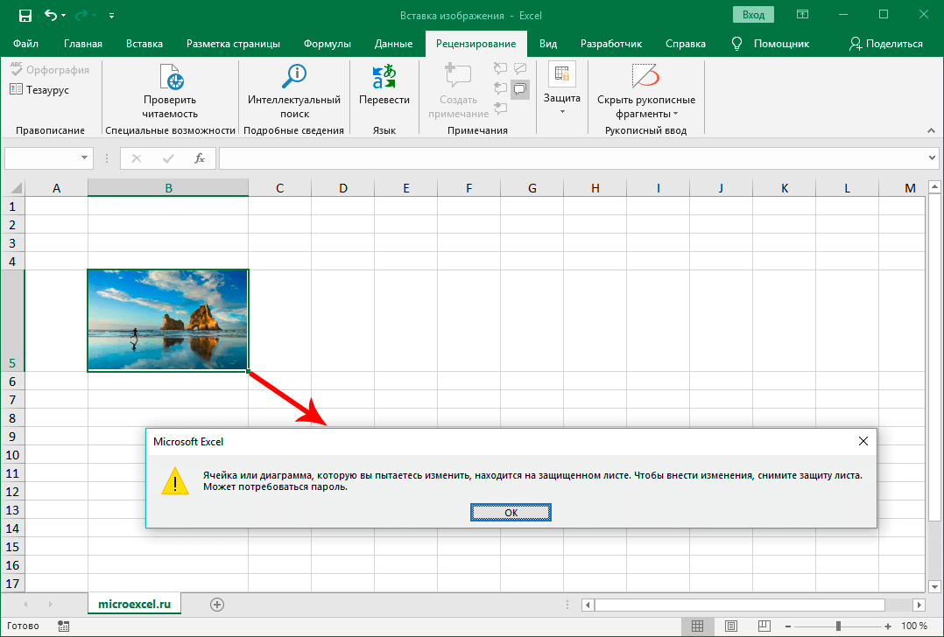Select the landscape picture in cell B5
Screen dimensions: 944x637
coord(168,320)
